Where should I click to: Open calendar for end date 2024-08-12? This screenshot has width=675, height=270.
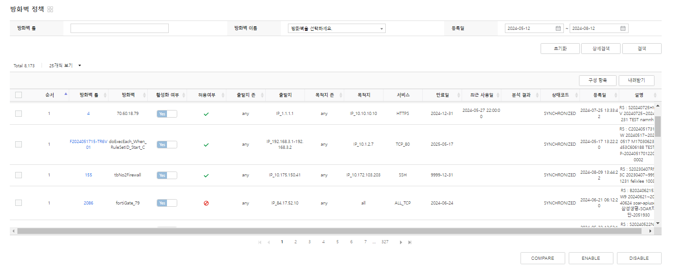tap(623, 29)
